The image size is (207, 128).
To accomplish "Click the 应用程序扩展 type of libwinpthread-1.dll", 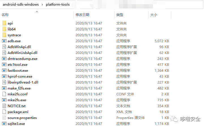I will click(127, 82).
